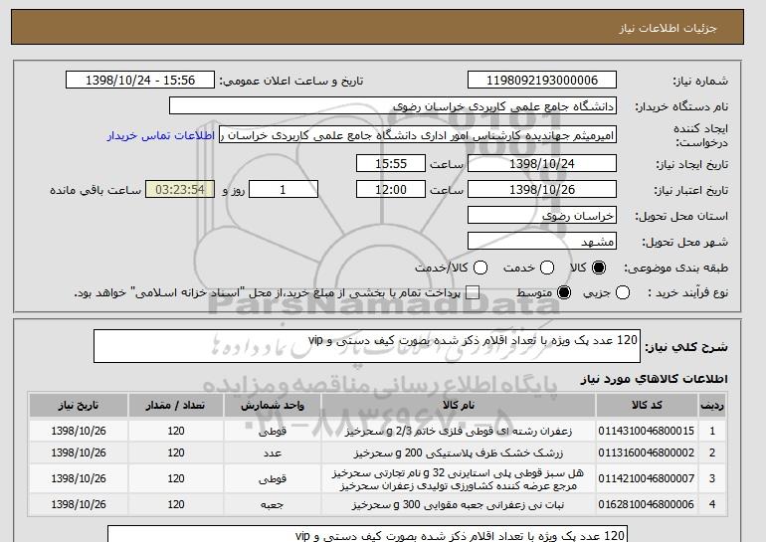Click the delivery province field خراسان رضوی

coord(542,216)
